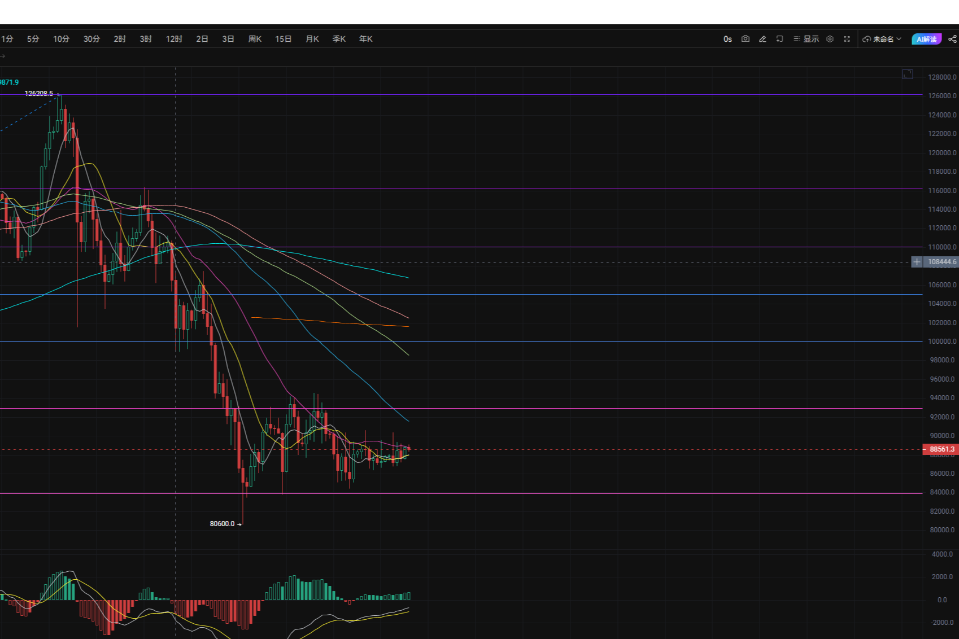Viewport: 959px width, 639px height.
Task: Click the plus icon beside 108444.6
Action: (x=917, y=262)
